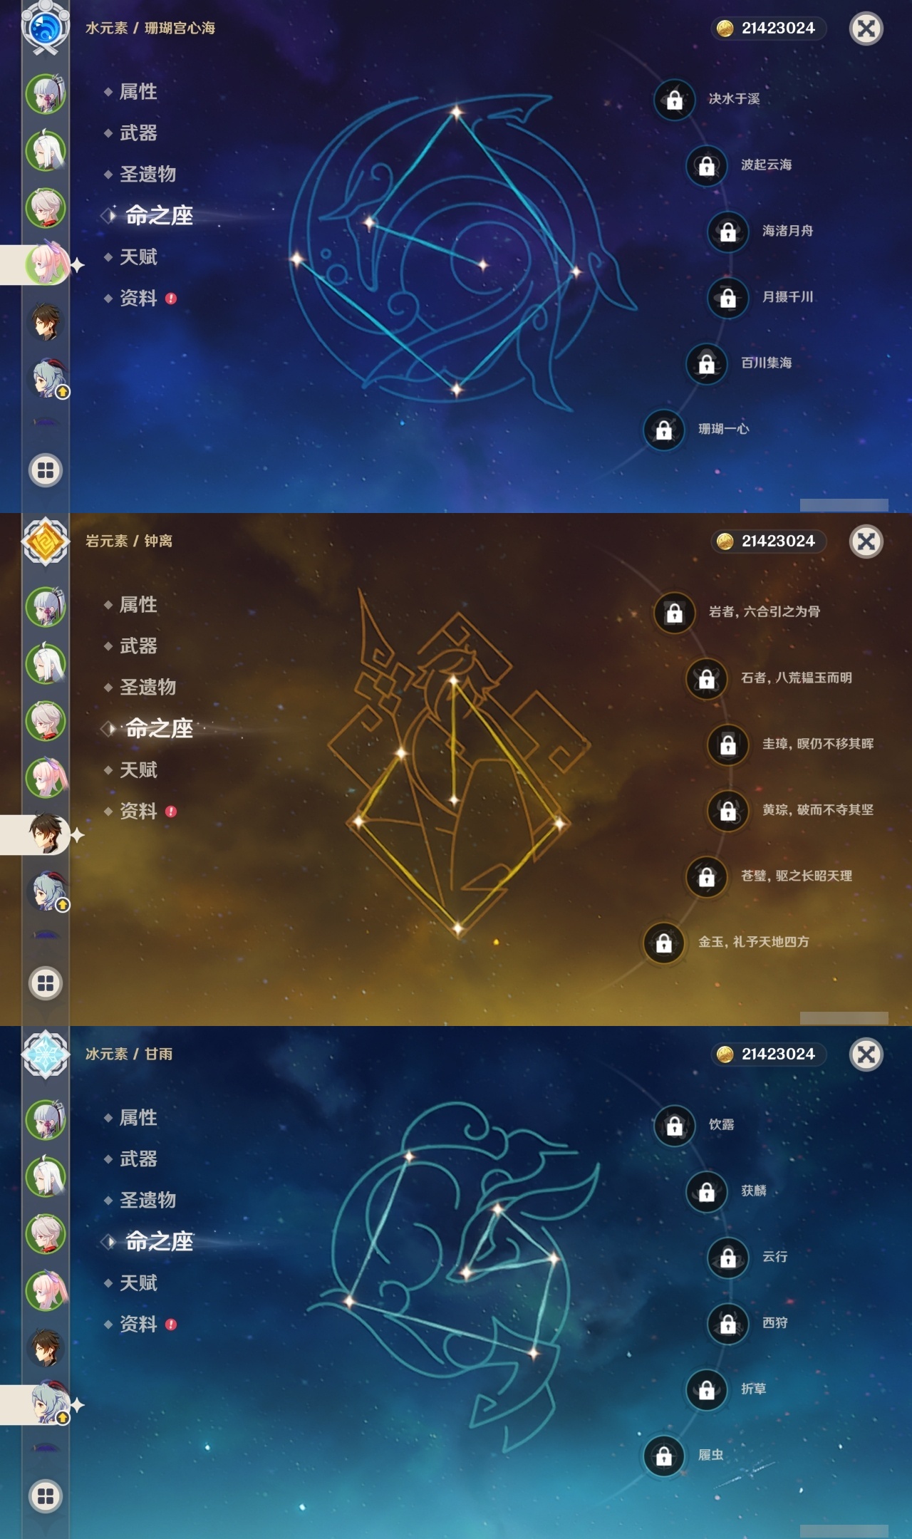Screen dimensions: 912x1539
Task: Open 圣遗物 menu on the 甘雨 screen
Action: coord(147,1201)
